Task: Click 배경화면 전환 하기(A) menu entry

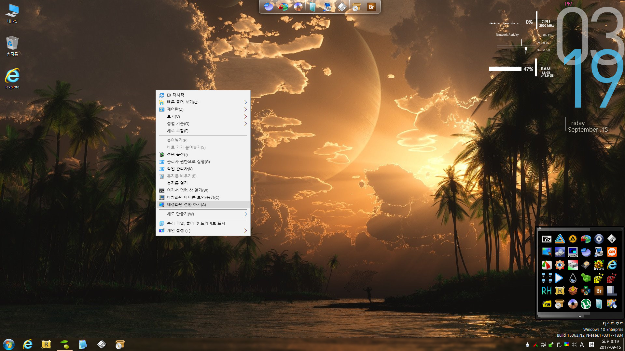Action: click(x=203, y=204)
